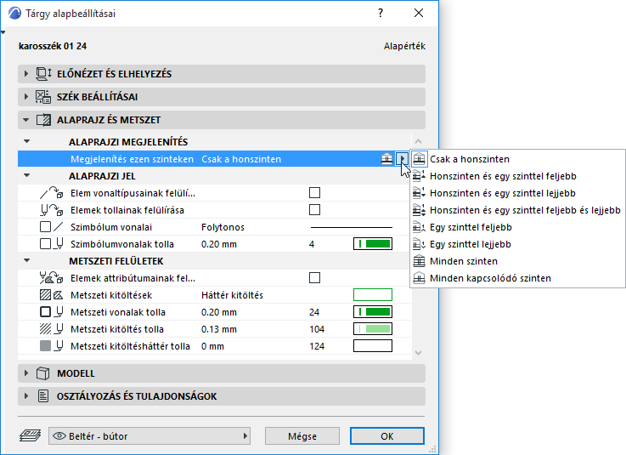Confirm with the OK button
Viewport: 626px width, 455px height.
[386, 435]
